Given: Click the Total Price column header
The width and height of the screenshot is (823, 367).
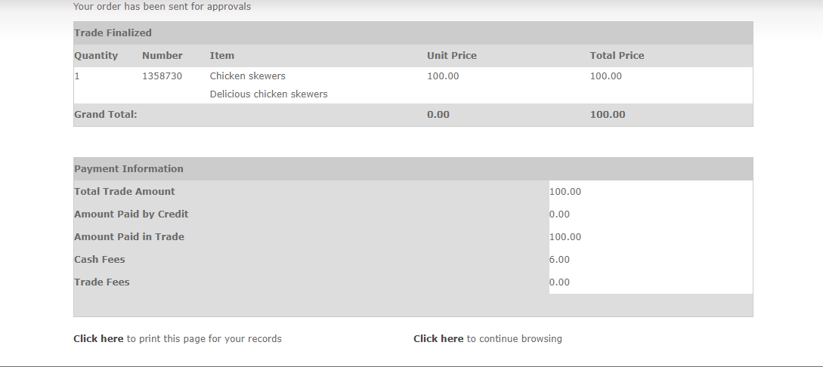Looking at the screenshot, I should pyautogui.click(x=617, y=56).
